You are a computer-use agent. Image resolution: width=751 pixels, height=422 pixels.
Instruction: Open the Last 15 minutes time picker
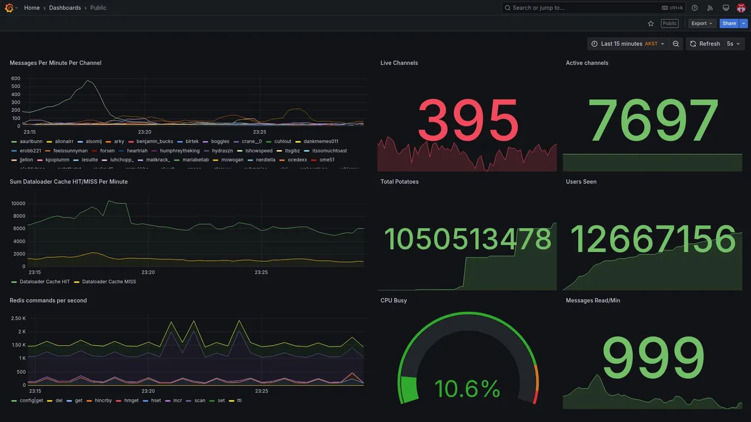coord(627,43)
